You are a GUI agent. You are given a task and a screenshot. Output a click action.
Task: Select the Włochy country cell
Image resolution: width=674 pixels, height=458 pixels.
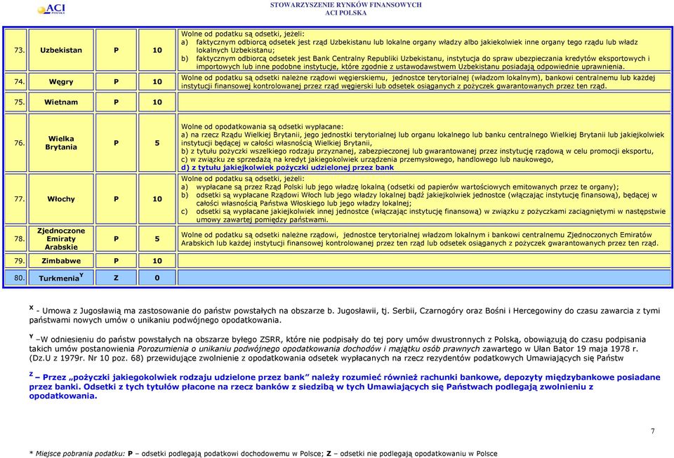[61, 198]
